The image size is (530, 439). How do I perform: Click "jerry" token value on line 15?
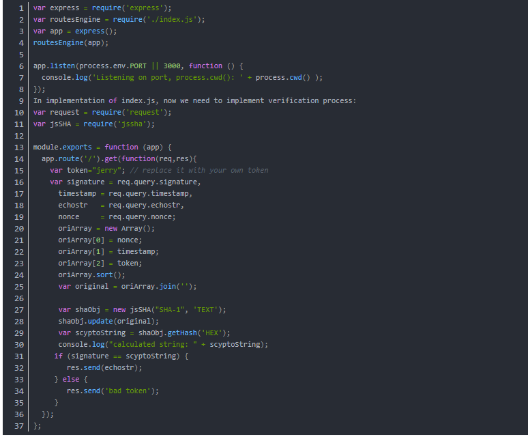(106, 170)
